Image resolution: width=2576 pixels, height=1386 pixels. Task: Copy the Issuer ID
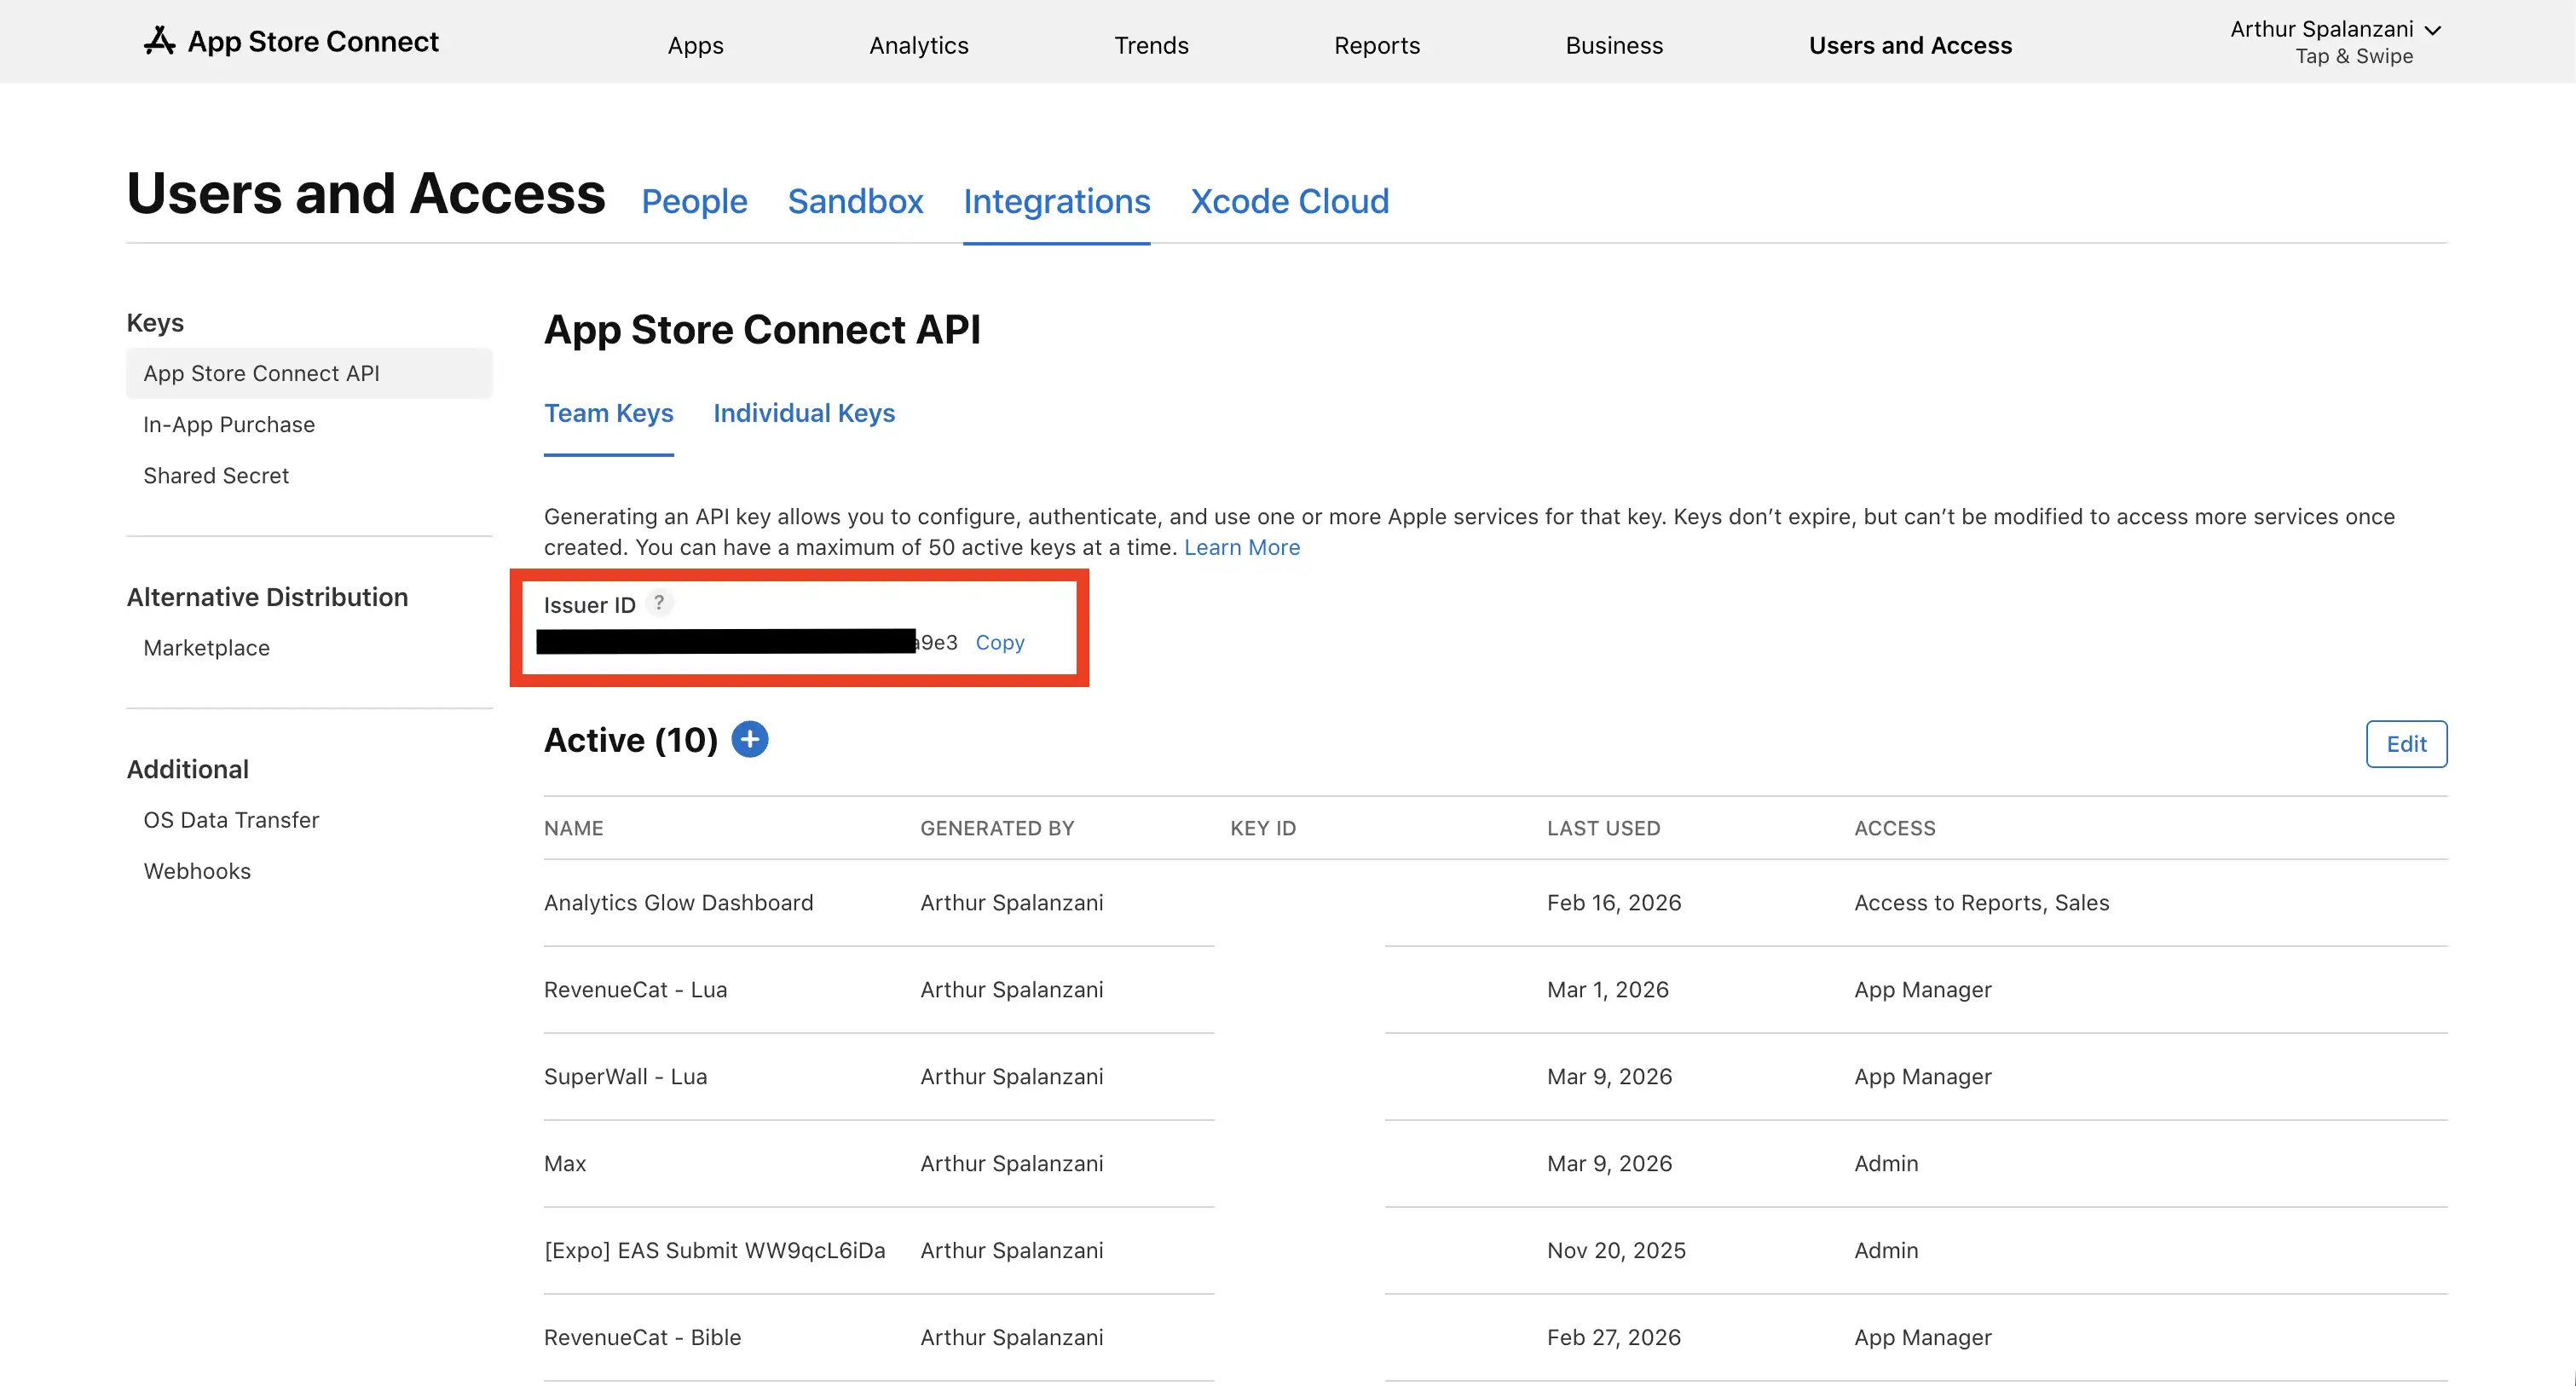click(1000, 642)
